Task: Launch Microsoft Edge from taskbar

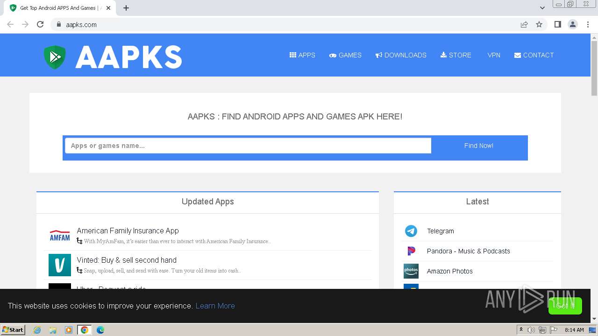Action: tap(100, 330)
